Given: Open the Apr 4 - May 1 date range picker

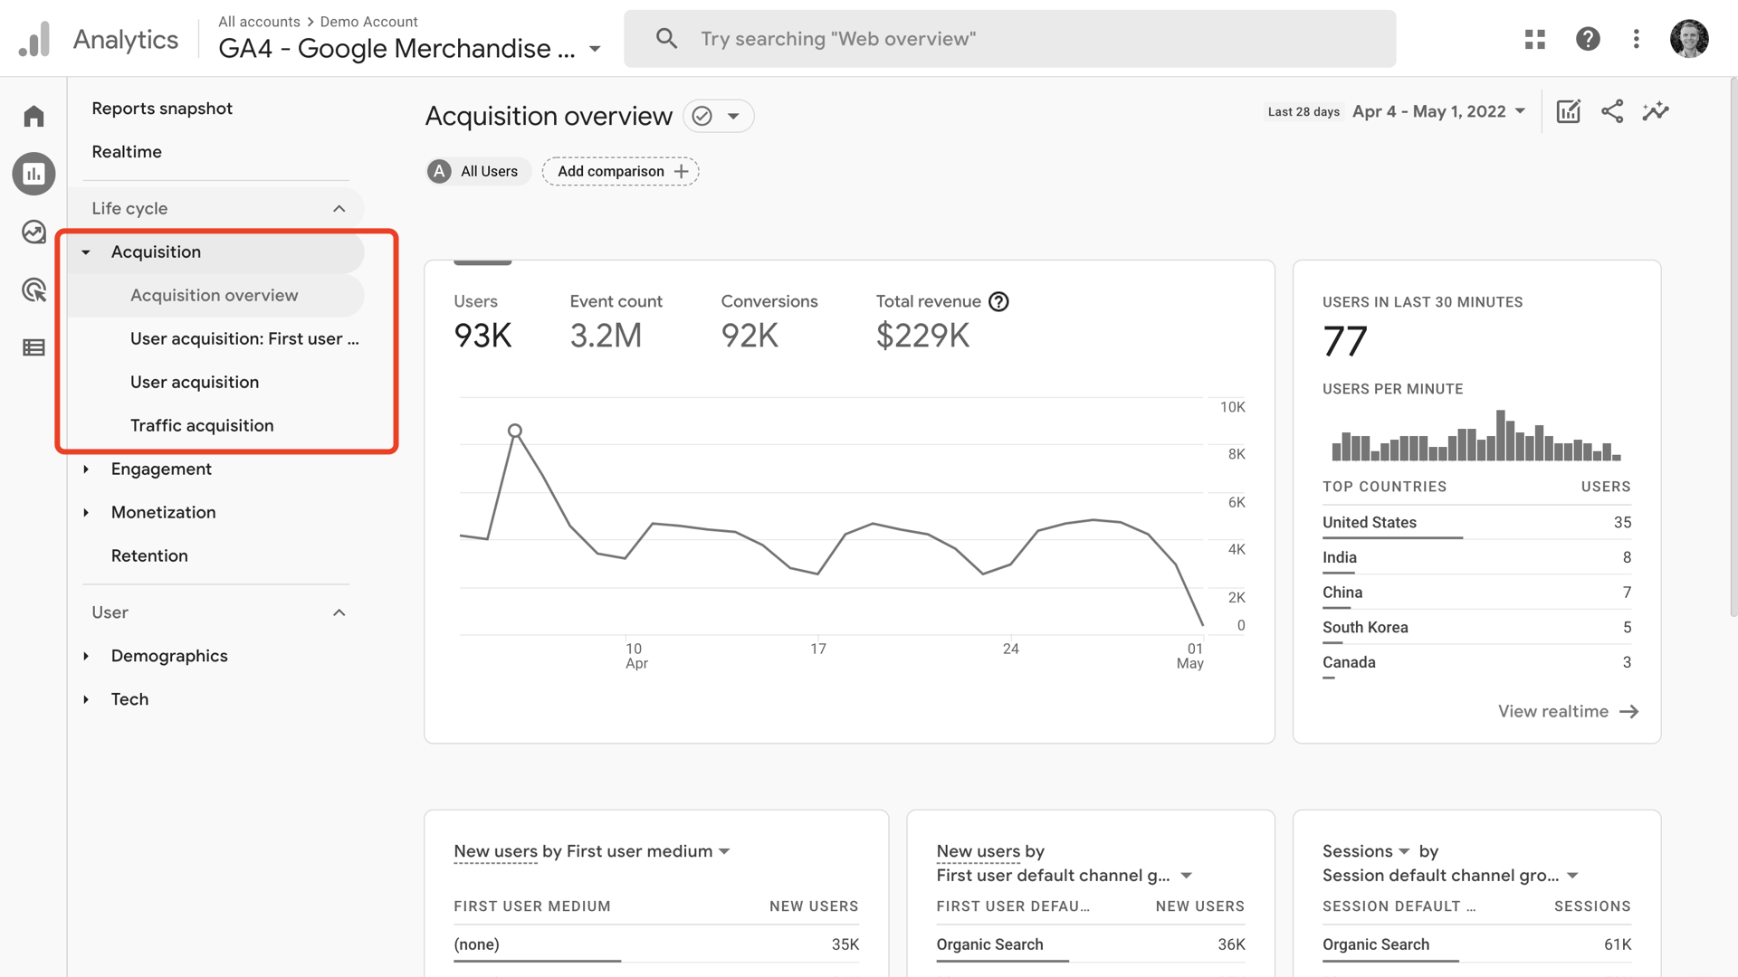Looking at the screenshot, I should (x=1437, y=111).
